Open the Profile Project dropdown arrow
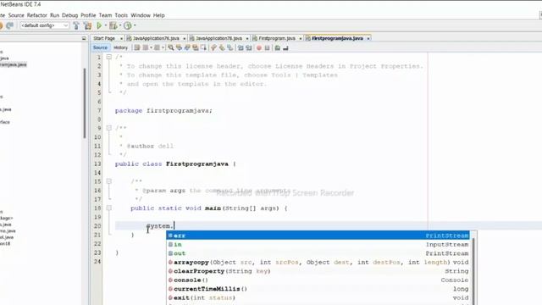 135,25
